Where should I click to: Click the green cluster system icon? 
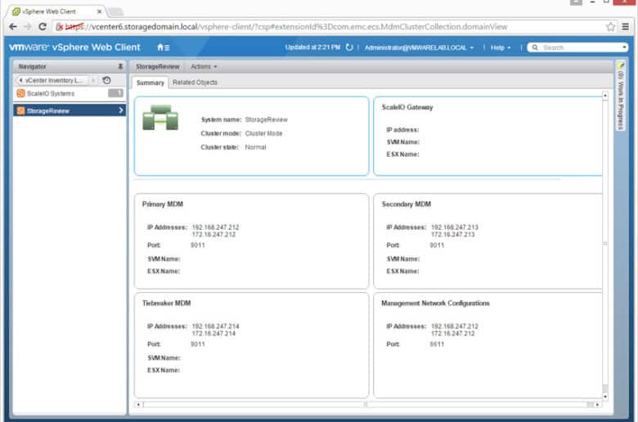tap(160, 118)
